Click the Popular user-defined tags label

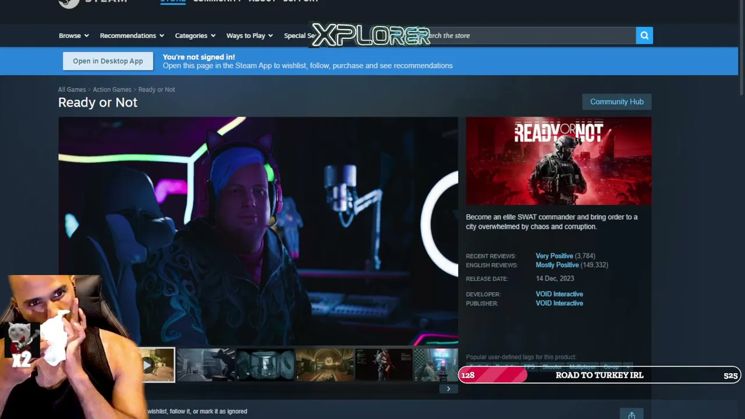point(521,357)
